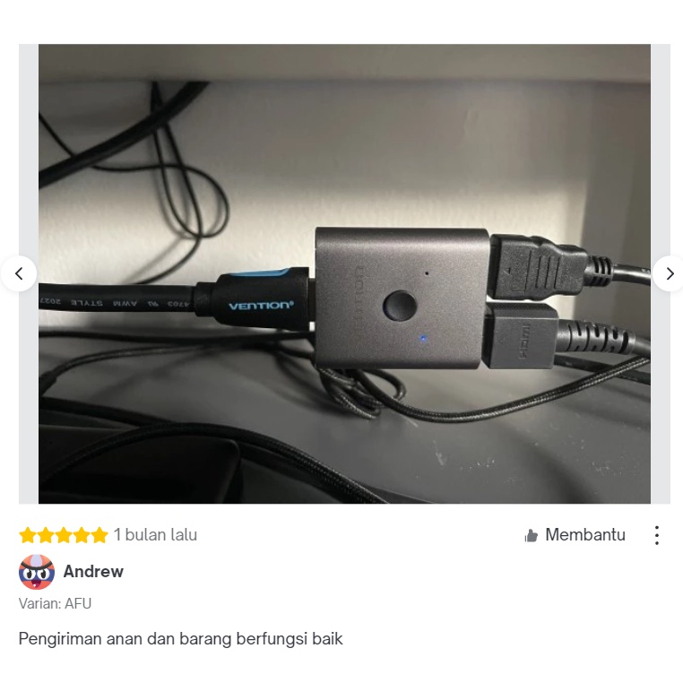The image size is (683, 683).
Task: Open reviewer name Andrew
Action: coord(93,571)
